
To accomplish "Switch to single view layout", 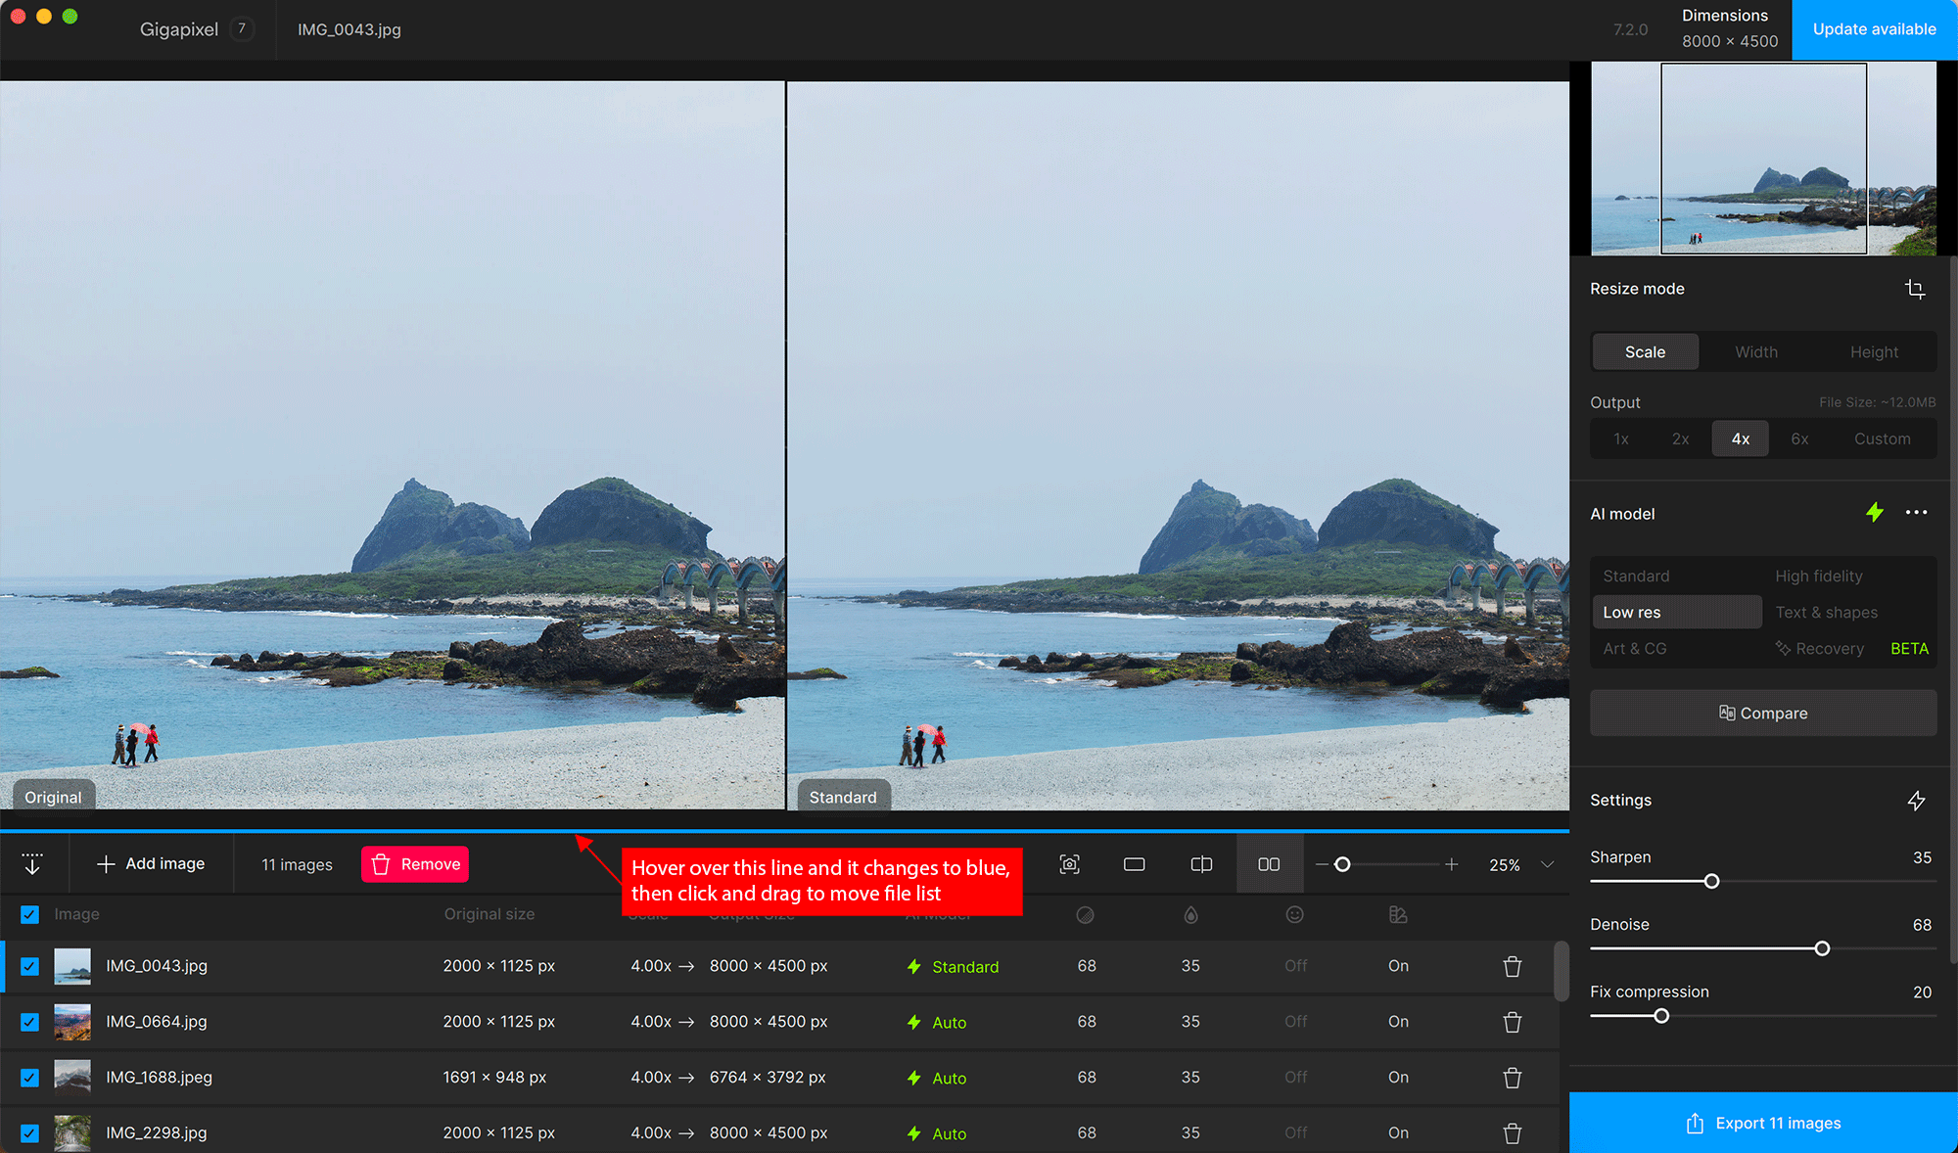I will pyautogui.click(x=1135, y=864).
